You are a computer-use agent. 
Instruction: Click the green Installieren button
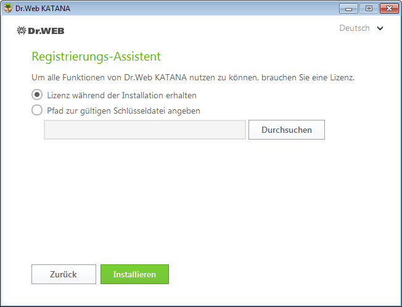(134, 274)
